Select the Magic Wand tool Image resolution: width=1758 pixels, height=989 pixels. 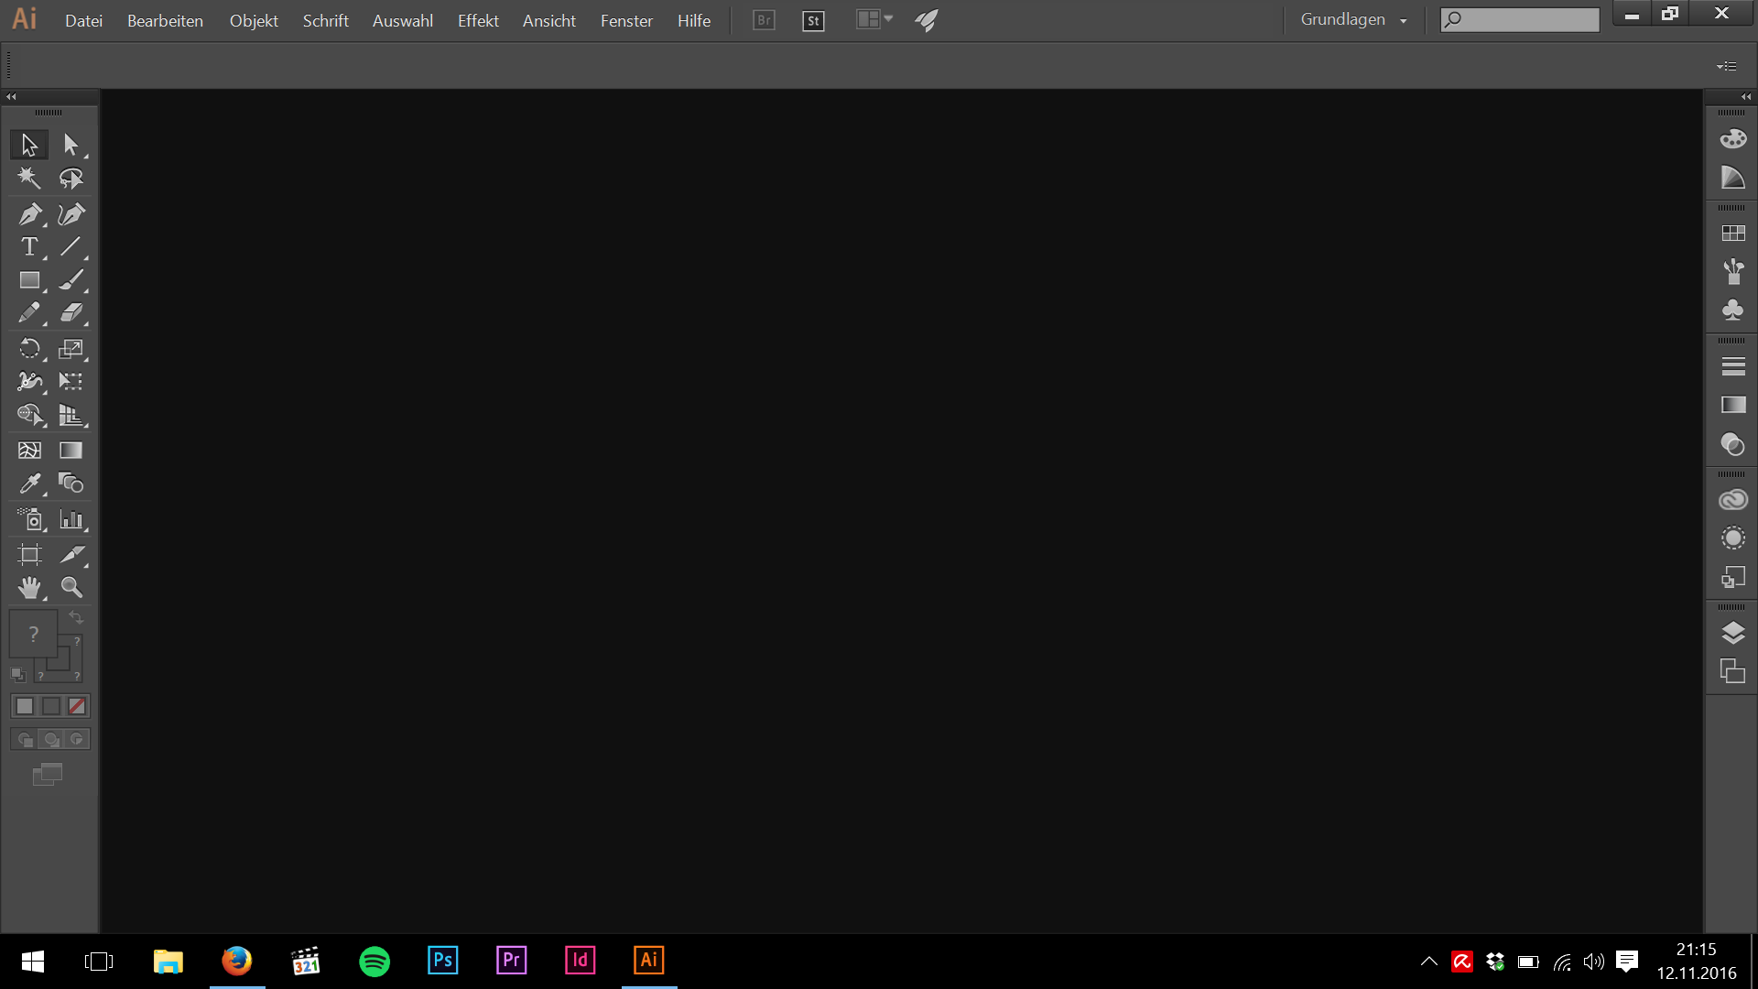point(29,178)
